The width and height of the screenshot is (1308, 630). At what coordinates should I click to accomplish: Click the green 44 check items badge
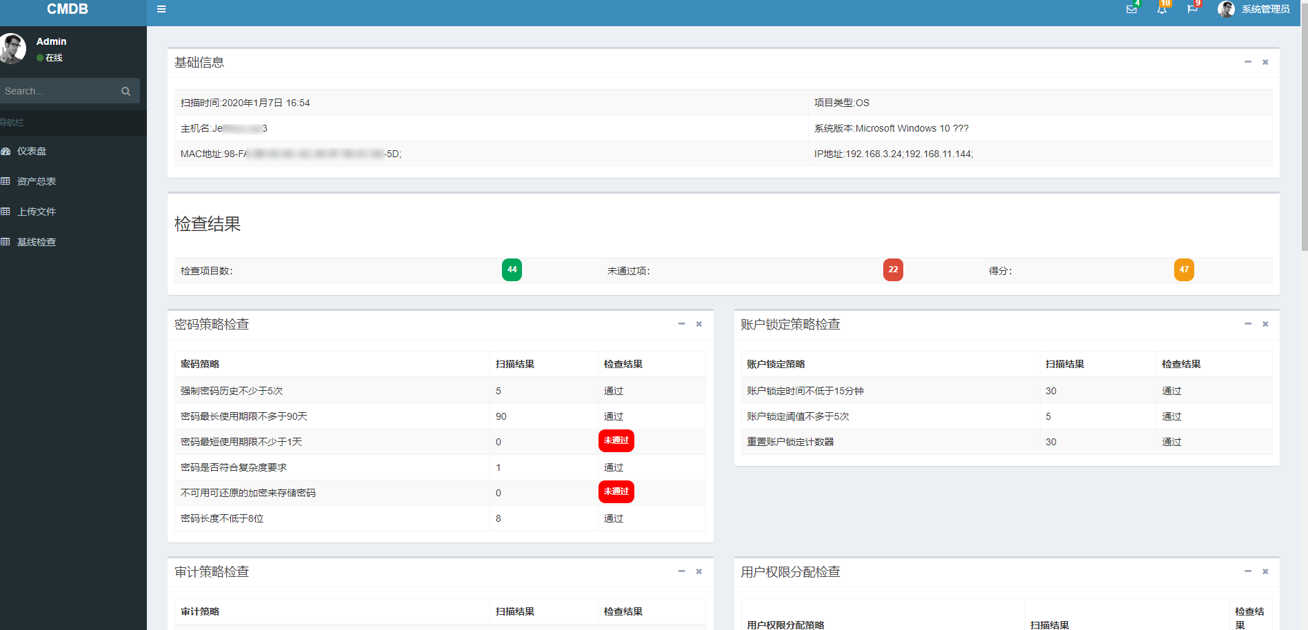(x=512, y=270)
